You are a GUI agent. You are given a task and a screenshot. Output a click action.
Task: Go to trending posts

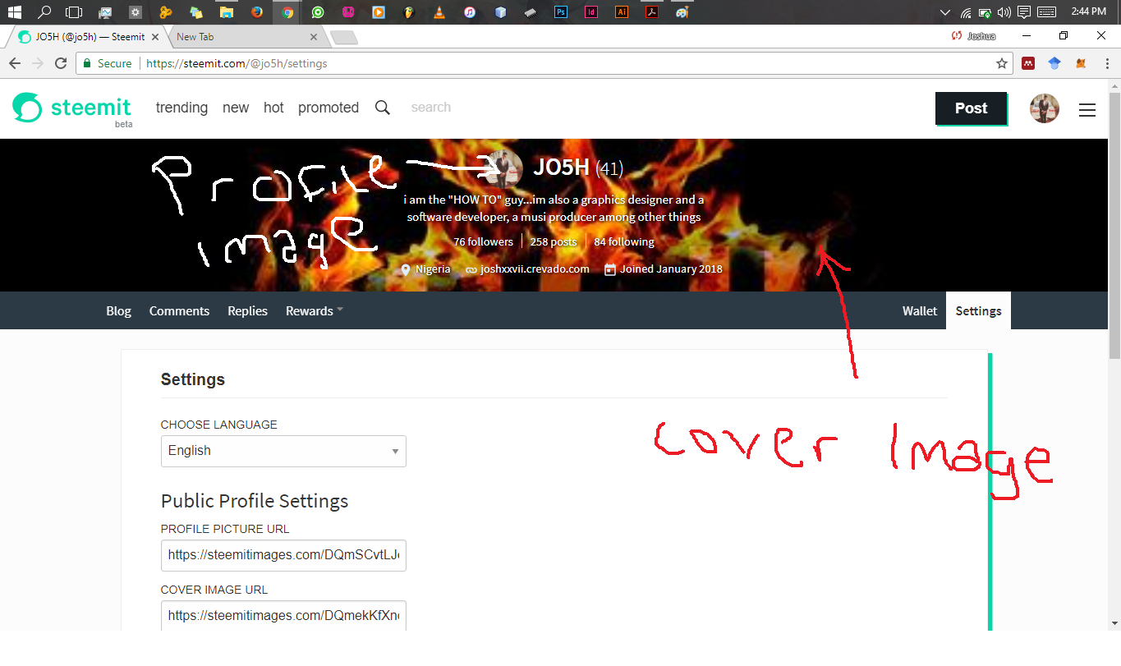181,108
